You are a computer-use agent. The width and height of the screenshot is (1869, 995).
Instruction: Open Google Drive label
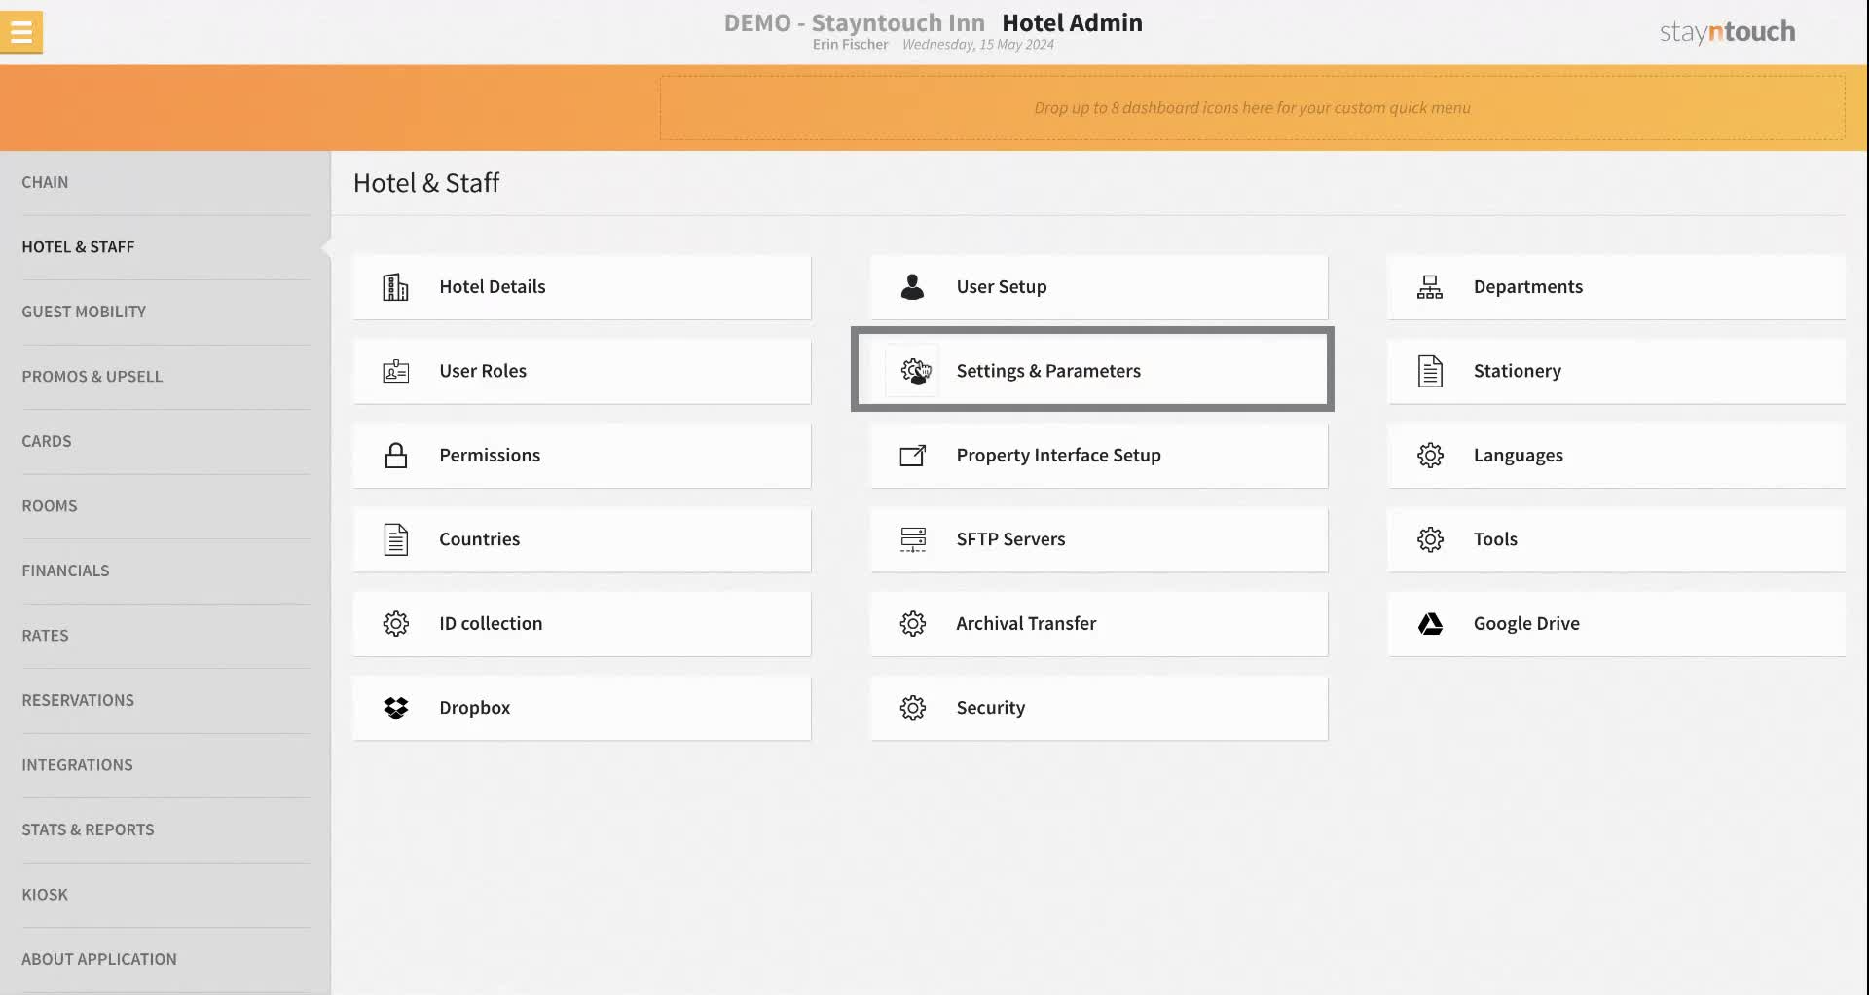click(x=1525, y=623)
